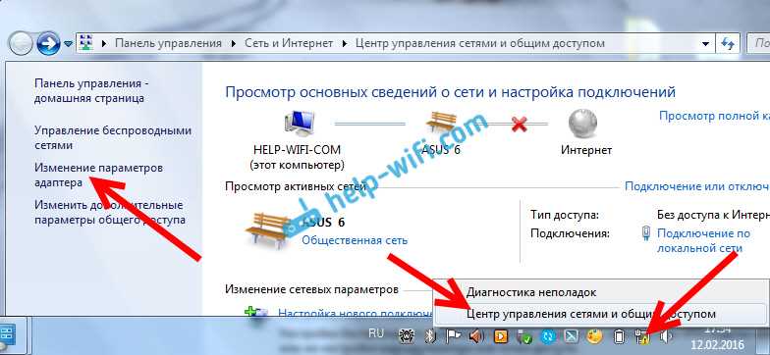Open 'Изменить дополнительные параметры общего доступа' link
Viewport: 770px width, 355px height.
tap(110, 212)
